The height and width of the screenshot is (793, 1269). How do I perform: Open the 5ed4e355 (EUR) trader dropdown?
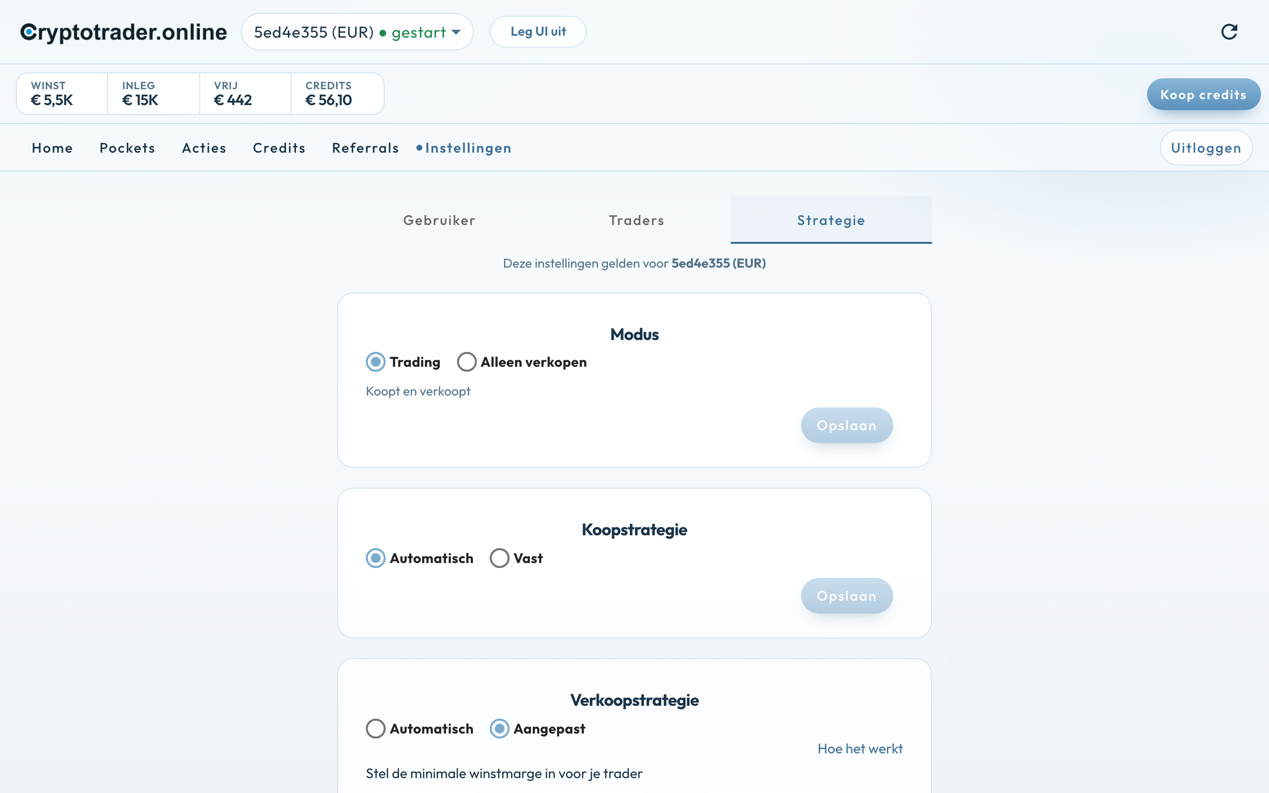(x=357, y=32)
